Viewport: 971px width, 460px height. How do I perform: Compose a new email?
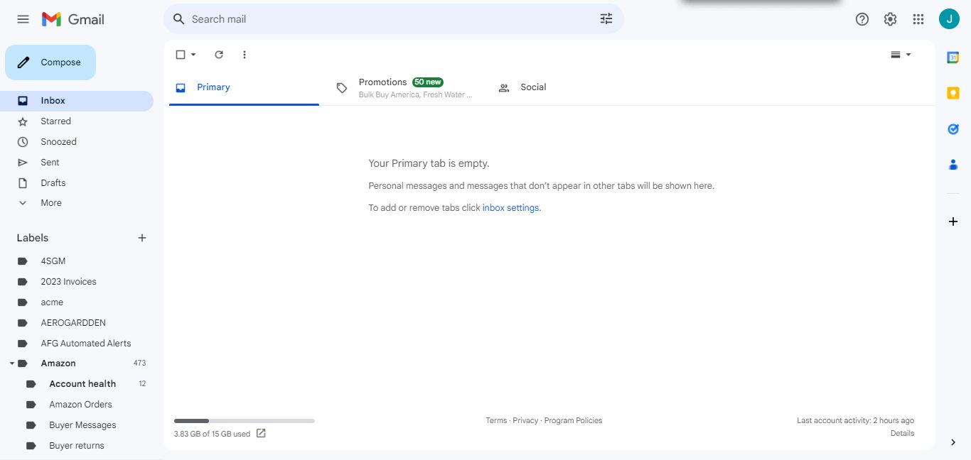click(50, 62)
